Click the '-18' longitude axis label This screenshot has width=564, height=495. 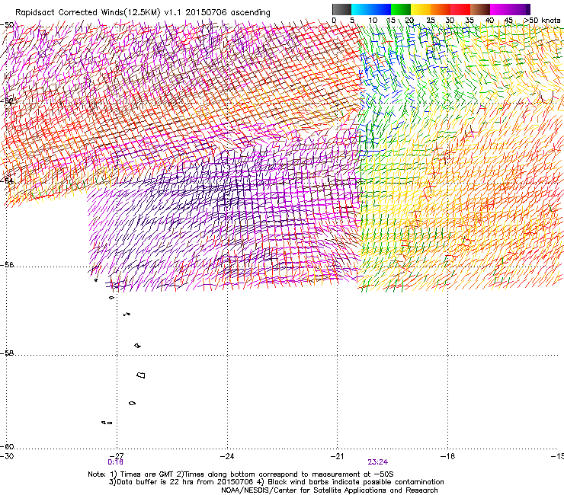pos(447,456)
